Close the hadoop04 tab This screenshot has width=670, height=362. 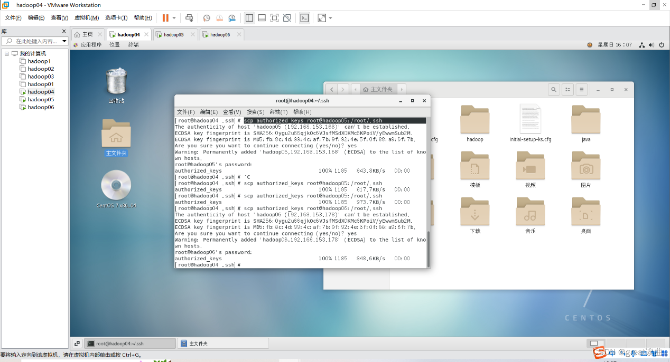[146, 34]
